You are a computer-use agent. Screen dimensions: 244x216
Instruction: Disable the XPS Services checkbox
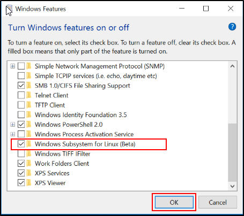tap(21, 173)
